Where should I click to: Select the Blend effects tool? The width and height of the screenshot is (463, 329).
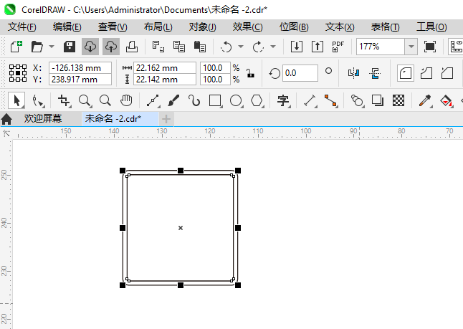click(x=357, y=101)
